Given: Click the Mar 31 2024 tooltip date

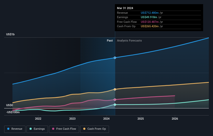Looking at the screenshot, I should 125,8.
